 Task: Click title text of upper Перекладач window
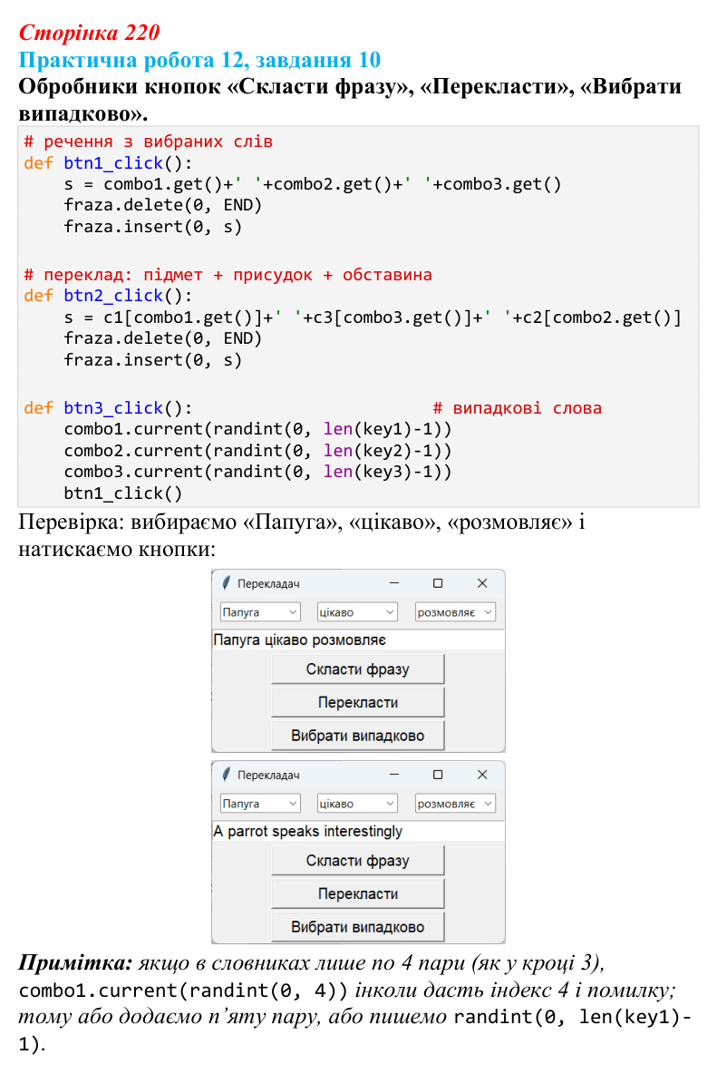click(x=268, y=583)
